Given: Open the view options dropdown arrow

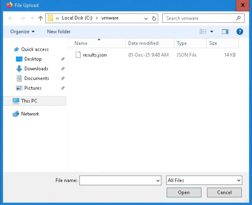Looking at the screenshot, I should (x=212, y=32).
